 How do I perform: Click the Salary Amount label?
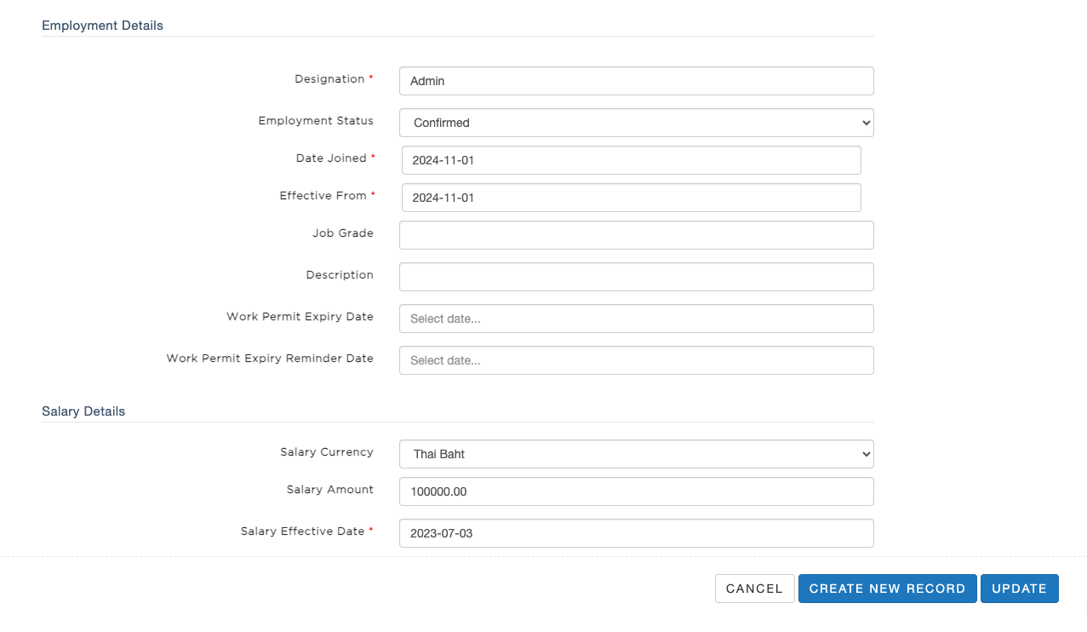pyautogui.click(x=330, y=490)
